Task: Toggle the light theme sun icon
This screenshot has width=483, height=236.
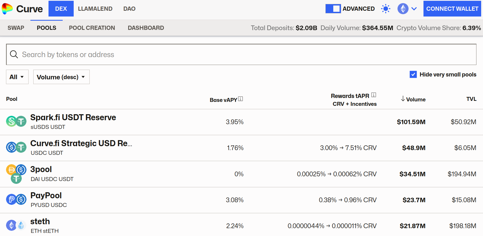Action: [x=385, y=9]
